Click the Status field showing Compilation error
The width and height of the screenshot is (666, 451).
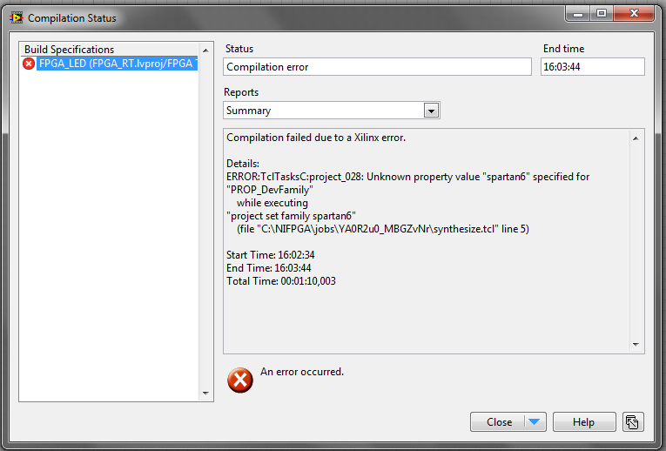(x=377, y=67)
